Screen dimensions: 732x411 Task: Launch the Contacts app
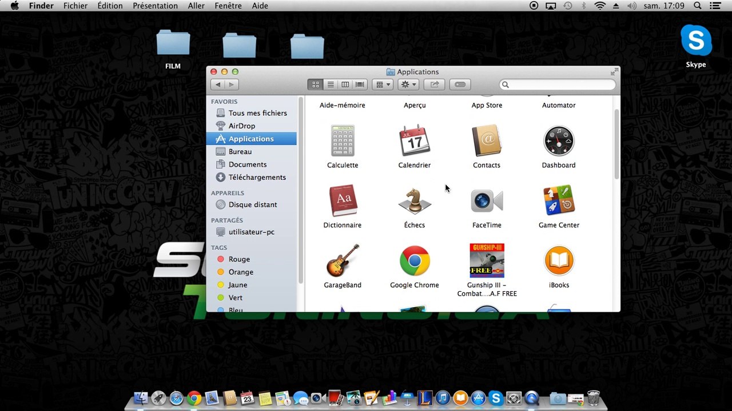coord(487,140)
